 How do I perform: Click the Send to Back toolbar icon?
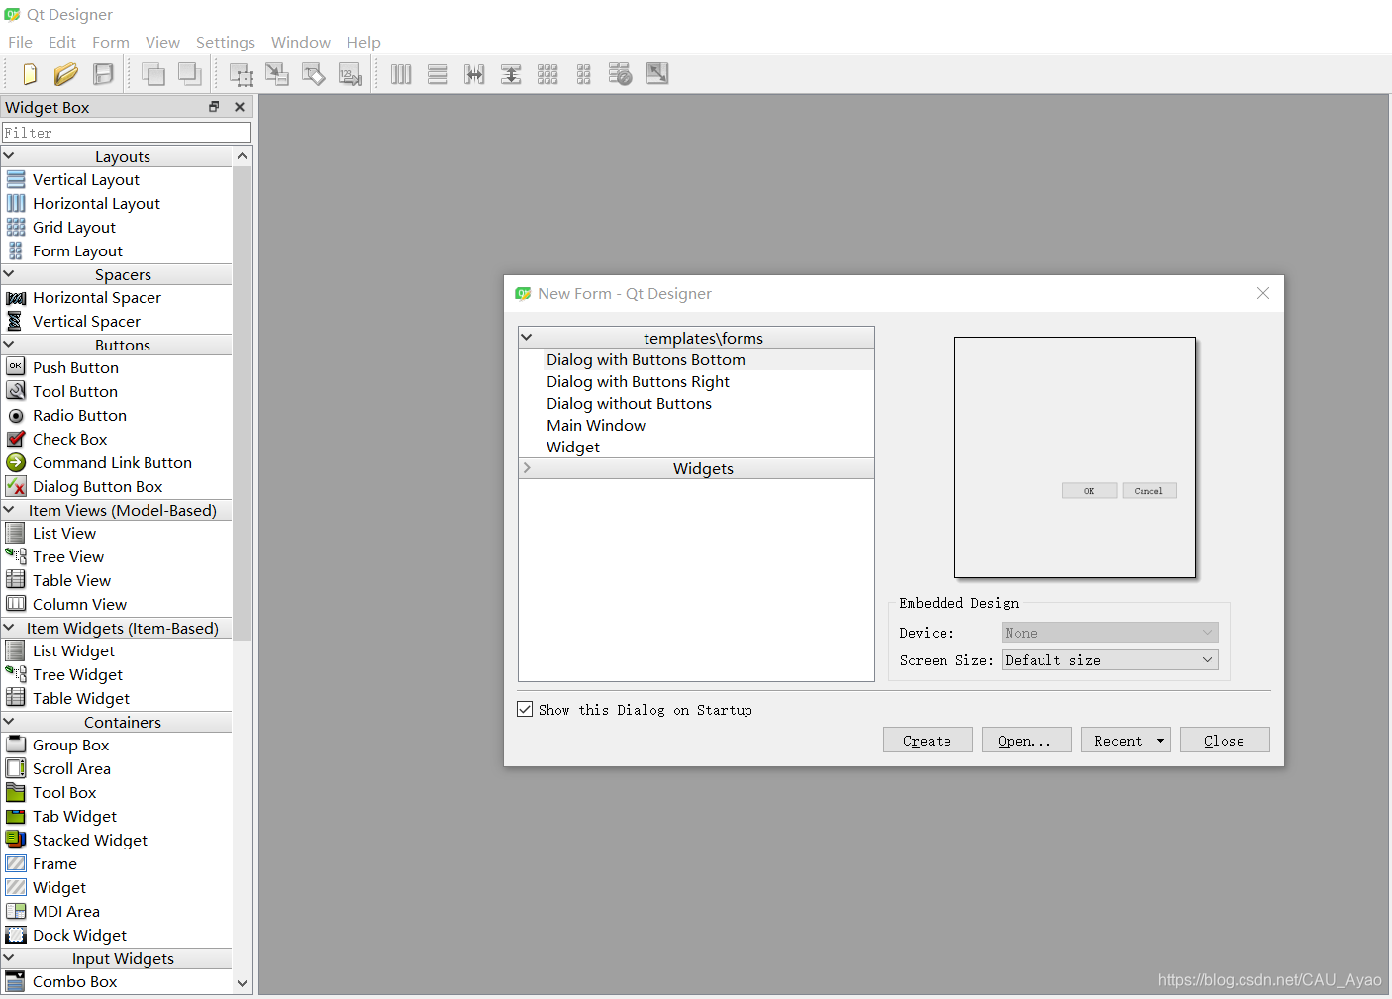tap(152, 74)
